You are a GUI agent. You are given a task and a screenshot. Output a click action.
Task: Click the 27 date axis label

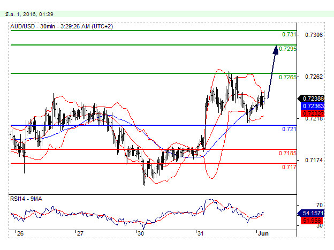coord(80,233)
